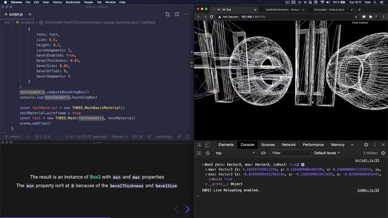The image size is (388, 218).
Task: Create a live expression eye icon
Action: 263,153
